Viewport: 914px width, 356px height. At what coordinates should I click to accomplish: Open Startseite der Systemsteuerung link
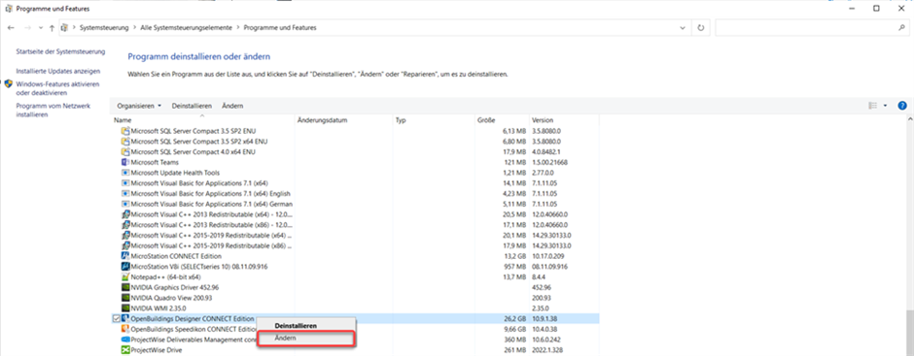tap(60, 51)
